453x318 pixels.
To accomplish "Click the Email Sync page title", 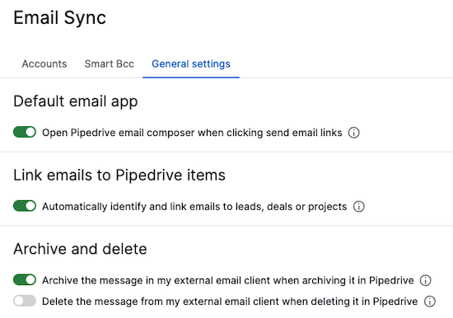I will click(60, 18).
